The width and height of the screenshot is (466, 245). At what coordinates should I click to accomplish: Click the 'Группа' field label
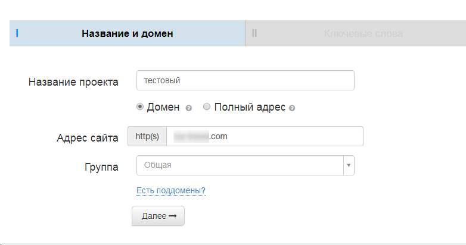point(102,167)
